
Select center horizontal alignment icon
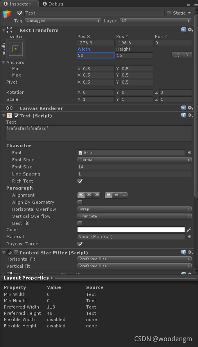pos(89,195)
